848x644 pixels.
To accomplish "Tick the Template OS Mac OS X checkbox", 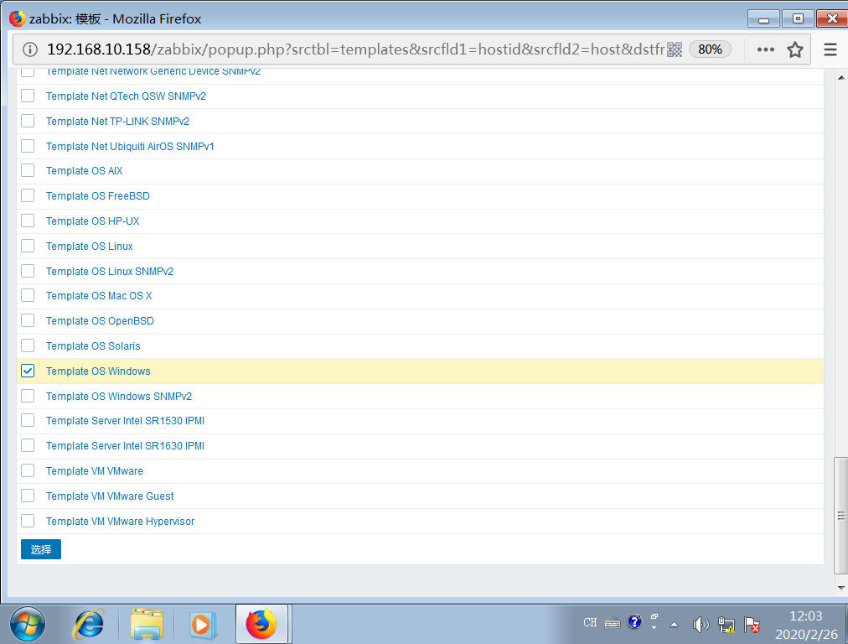I will click(x=28, y=295).
